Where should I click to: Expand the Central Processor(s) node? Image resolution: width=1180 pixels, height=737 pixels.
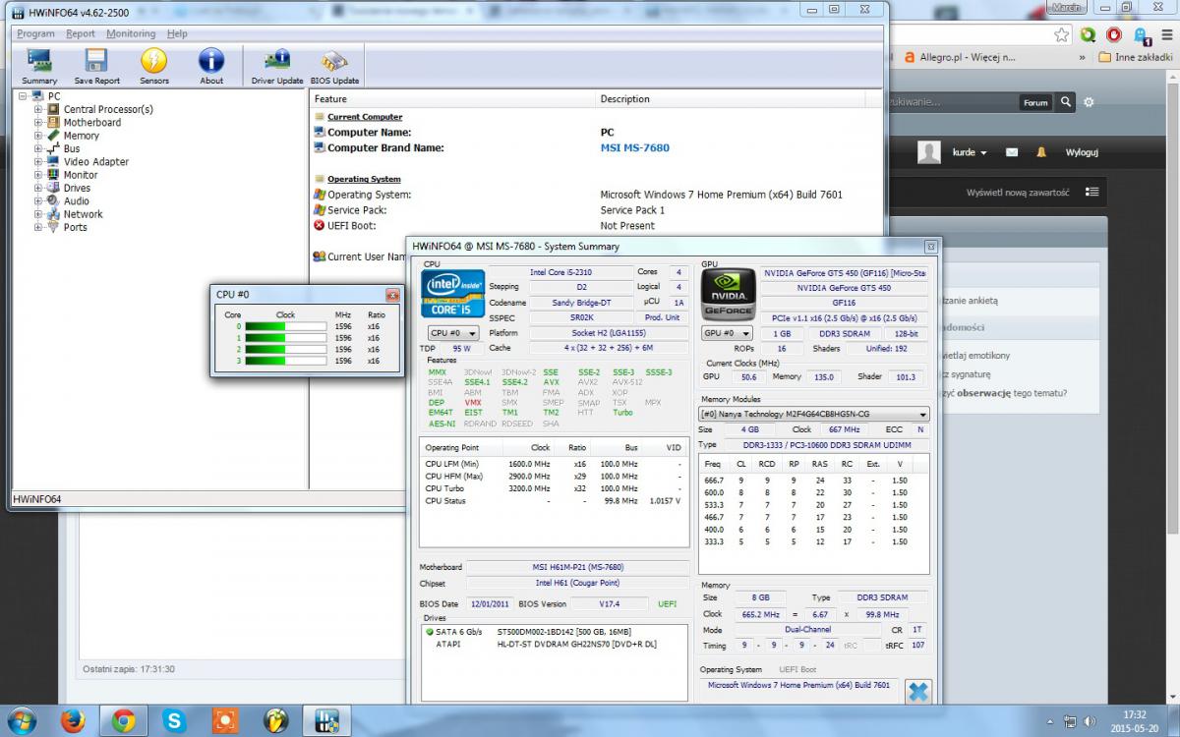point(38,109)
